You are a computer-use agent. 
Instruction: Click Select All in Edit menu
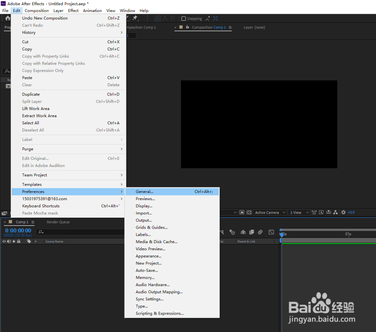pyautogui.click(x=68, y=123)
